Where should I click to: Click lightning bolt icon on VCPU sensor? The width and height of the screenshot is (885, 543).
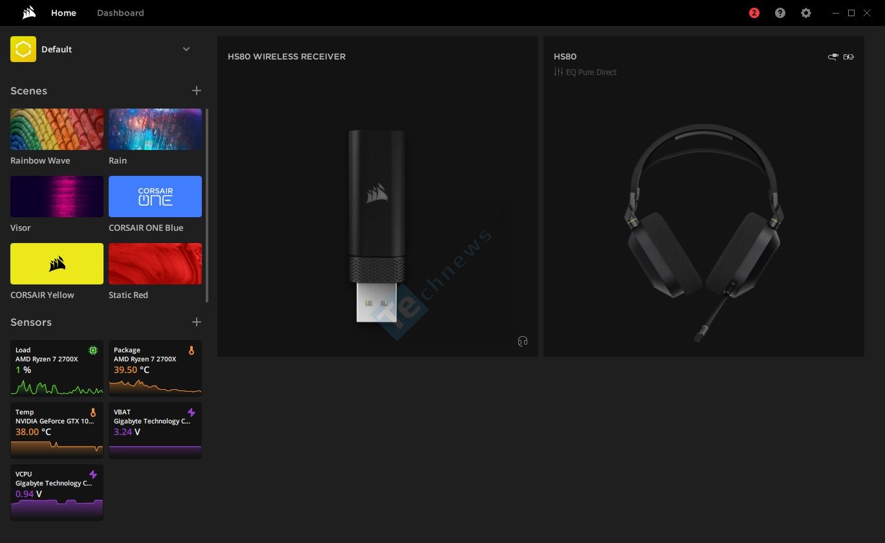pos(93,474)
